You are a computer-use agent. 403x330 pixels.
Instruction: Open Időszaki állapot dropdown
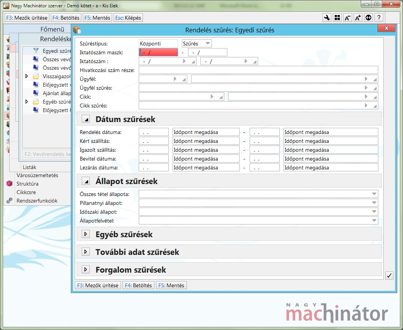point(374,212)
